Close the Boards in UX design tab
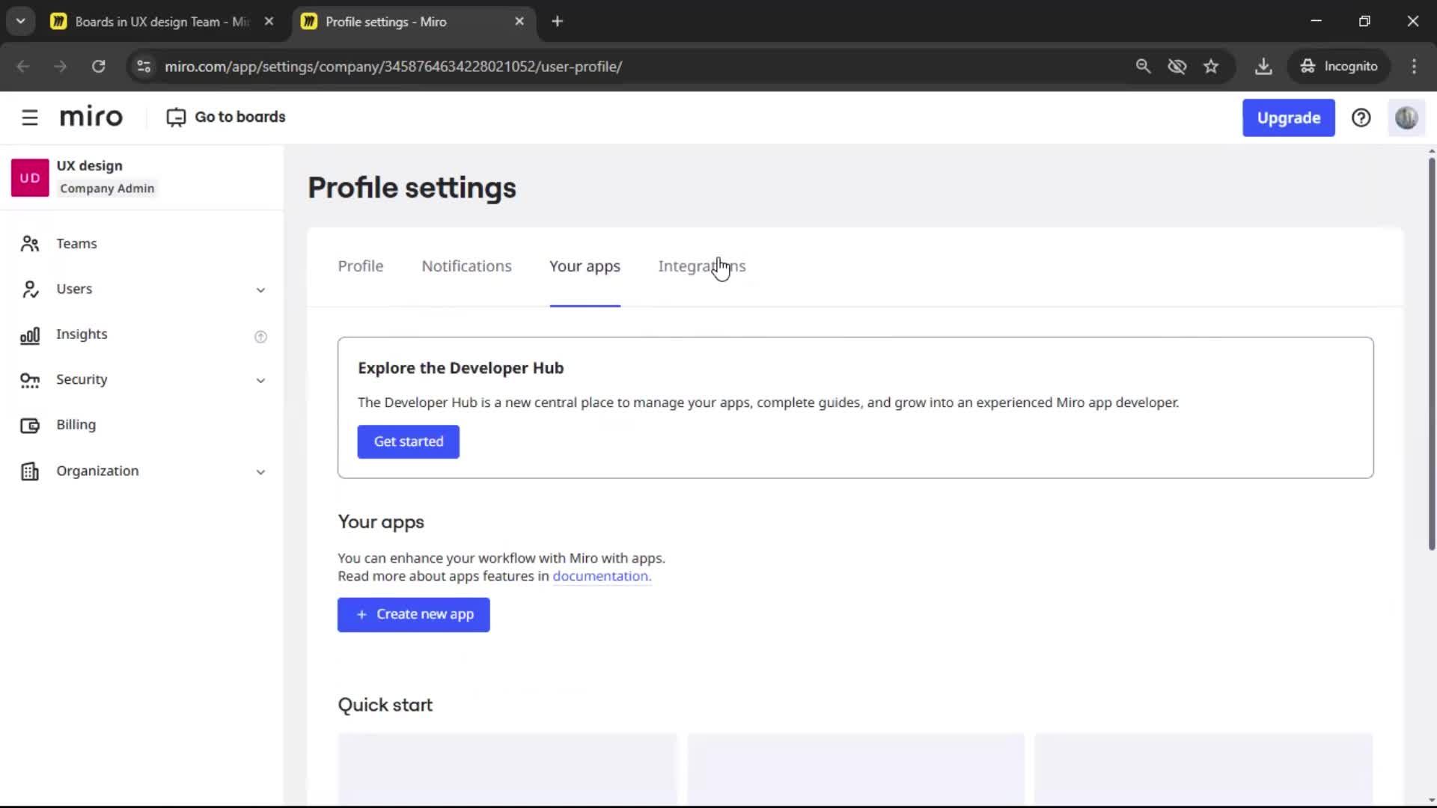This screenshot has width=1437, height=808. click(x=269, y=22)
